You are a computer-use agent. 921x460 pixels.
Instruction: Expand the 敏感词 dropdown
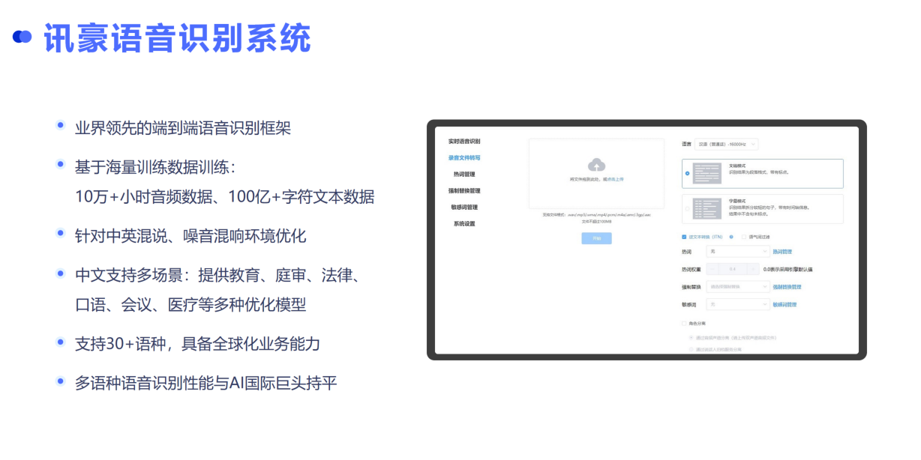(739, 305)
